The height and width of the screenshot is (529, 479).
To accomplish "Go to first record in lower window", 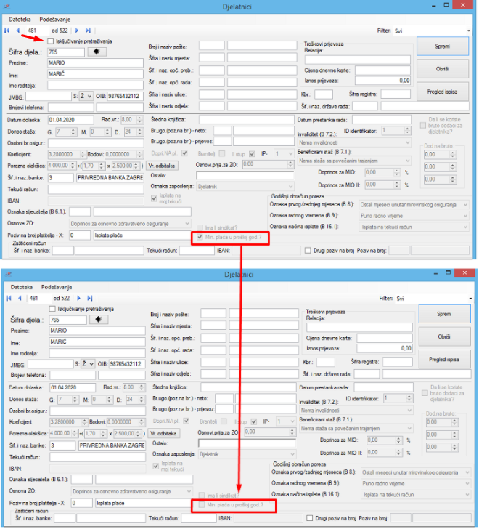I will click(x=7, y=298).
